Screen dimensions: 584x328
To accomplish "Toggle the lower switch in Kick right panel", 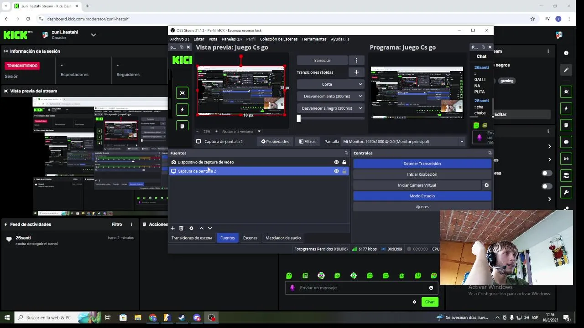I will coord(547,186).
